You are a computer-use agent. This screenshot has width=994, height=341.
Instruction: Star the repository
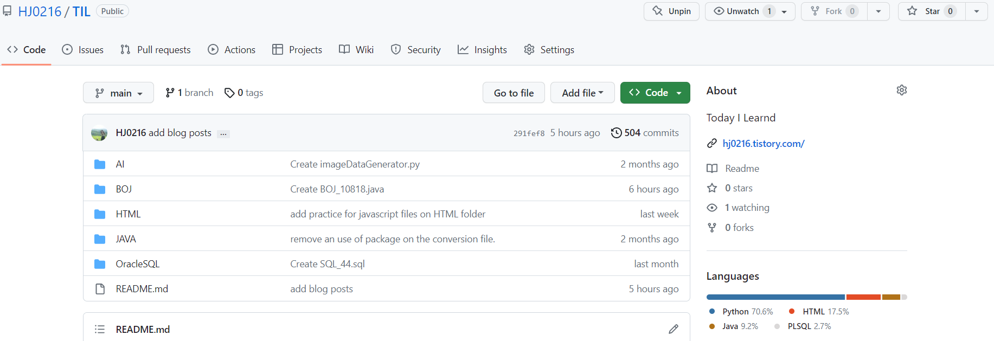click(x=932, y=11)
